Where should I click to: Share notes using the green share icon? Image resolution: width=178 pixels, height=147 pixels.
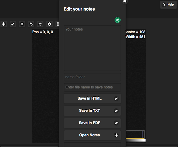tap(117, 20)
